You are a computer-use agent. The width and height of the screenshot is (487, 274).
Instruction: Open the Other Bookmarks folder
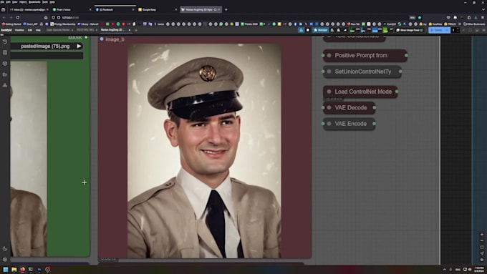[x=474, y=24]
